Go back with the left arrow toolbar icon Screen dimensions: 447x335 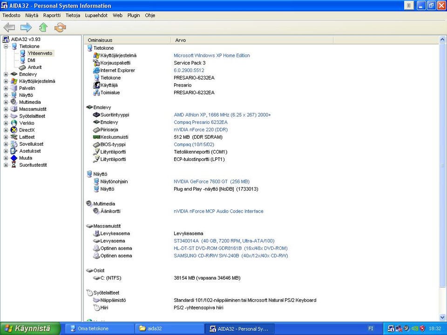[x=9, y=27]
